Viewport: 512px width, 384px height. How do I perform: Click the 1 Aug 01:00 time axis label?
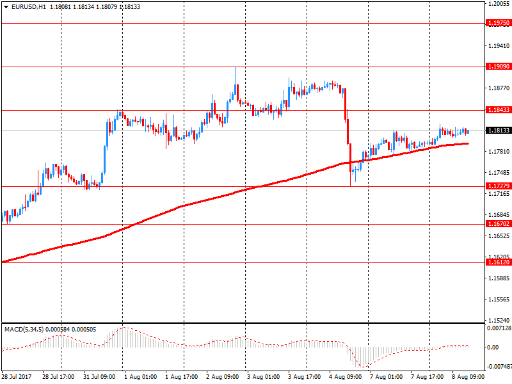coord(141,377)
